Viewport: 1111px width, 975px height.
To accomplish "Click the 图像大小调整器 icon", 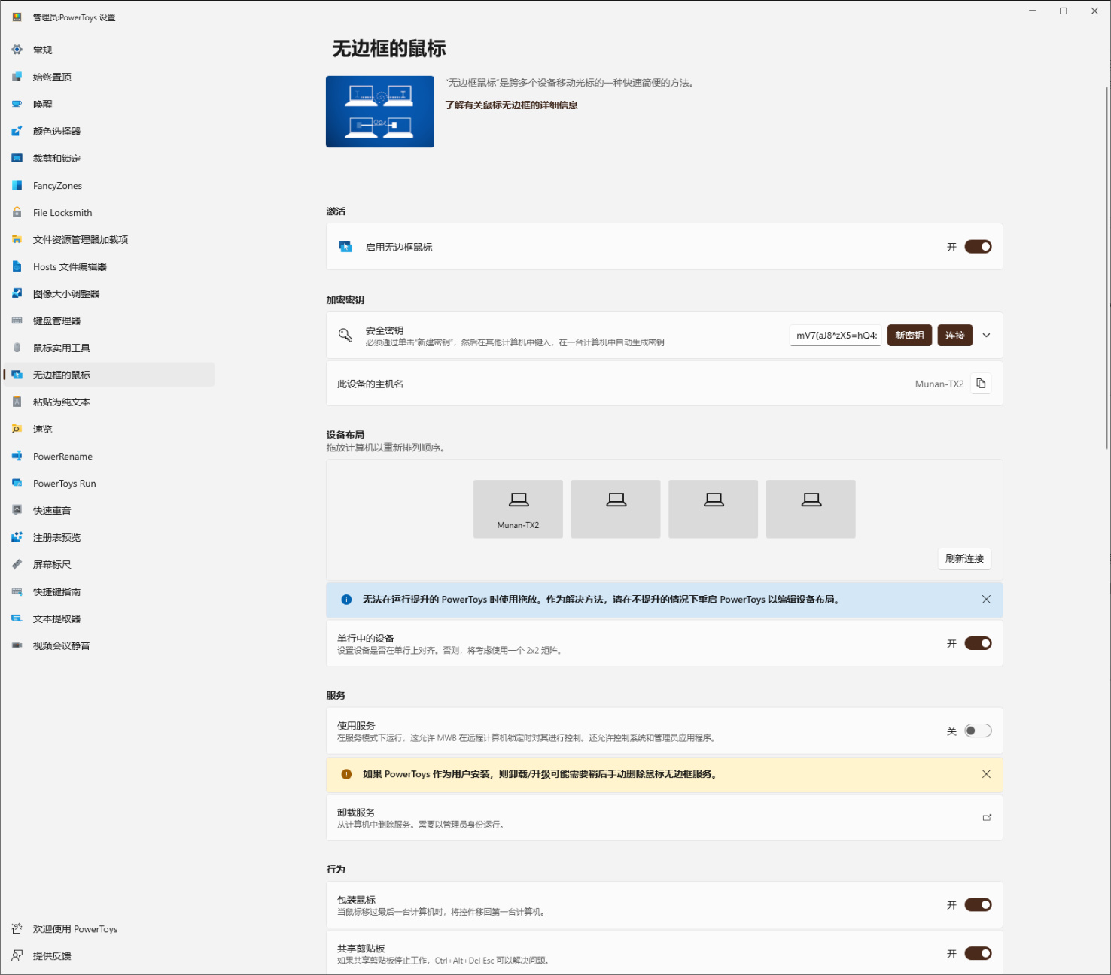I will [17, 293].
